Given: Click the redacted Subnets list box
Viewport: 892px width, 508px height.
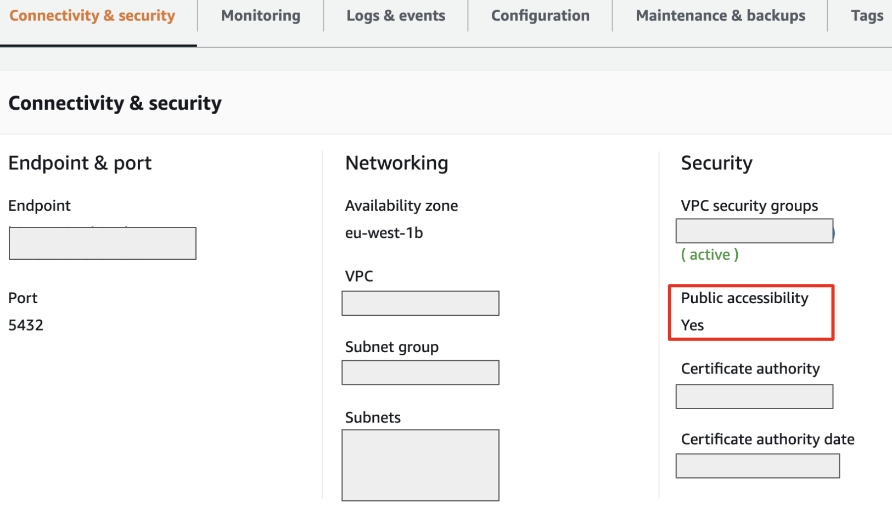Looking at the screenshot, I should coord(420,465).
